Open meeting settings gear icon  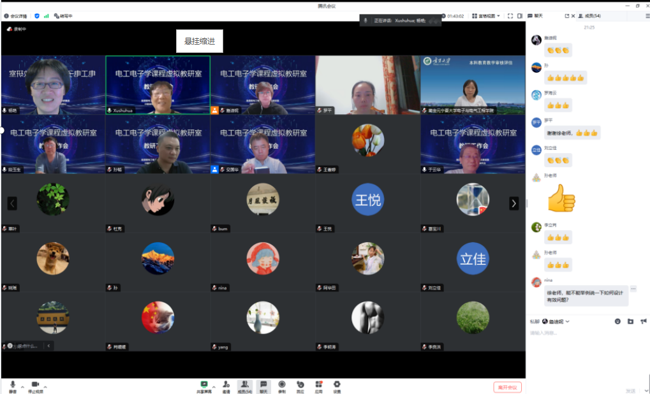point(337,387)
